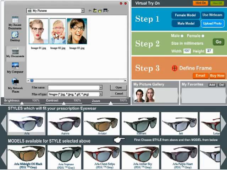
Task: Go up one folder level icon
Action: pos(95,11)
